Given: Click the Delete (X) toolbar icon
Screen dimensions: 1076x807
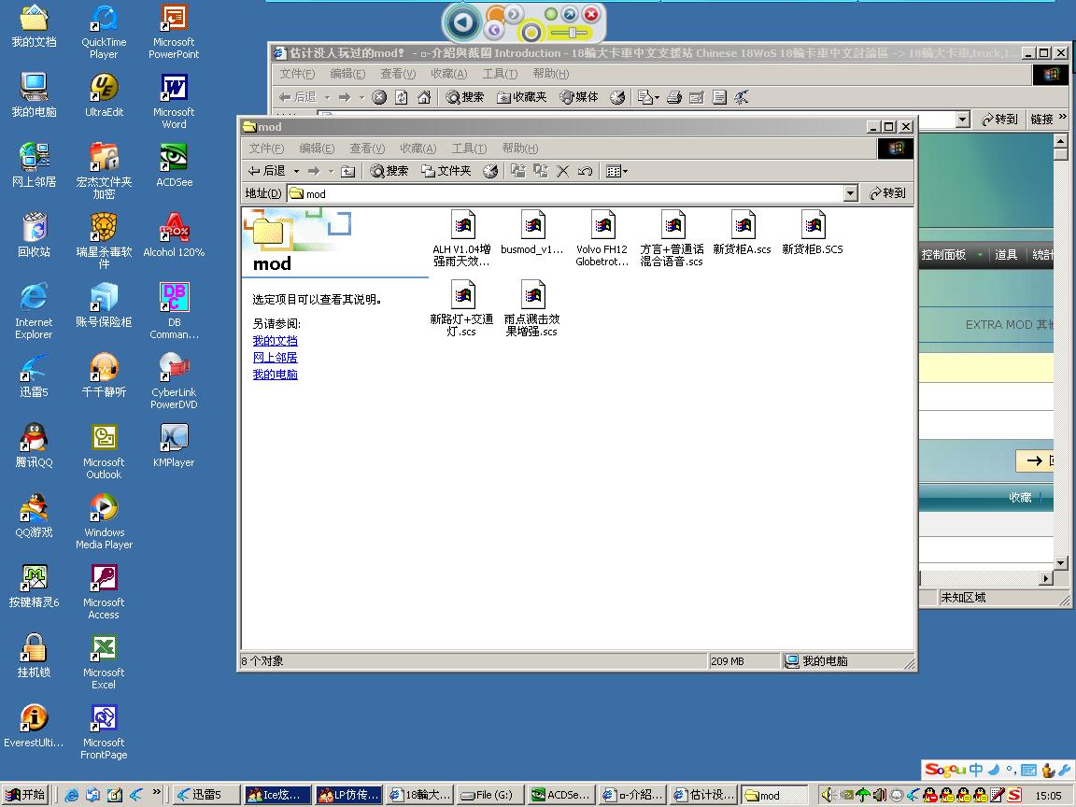Looking at the screenshot, I should click(x=563, y=171).
